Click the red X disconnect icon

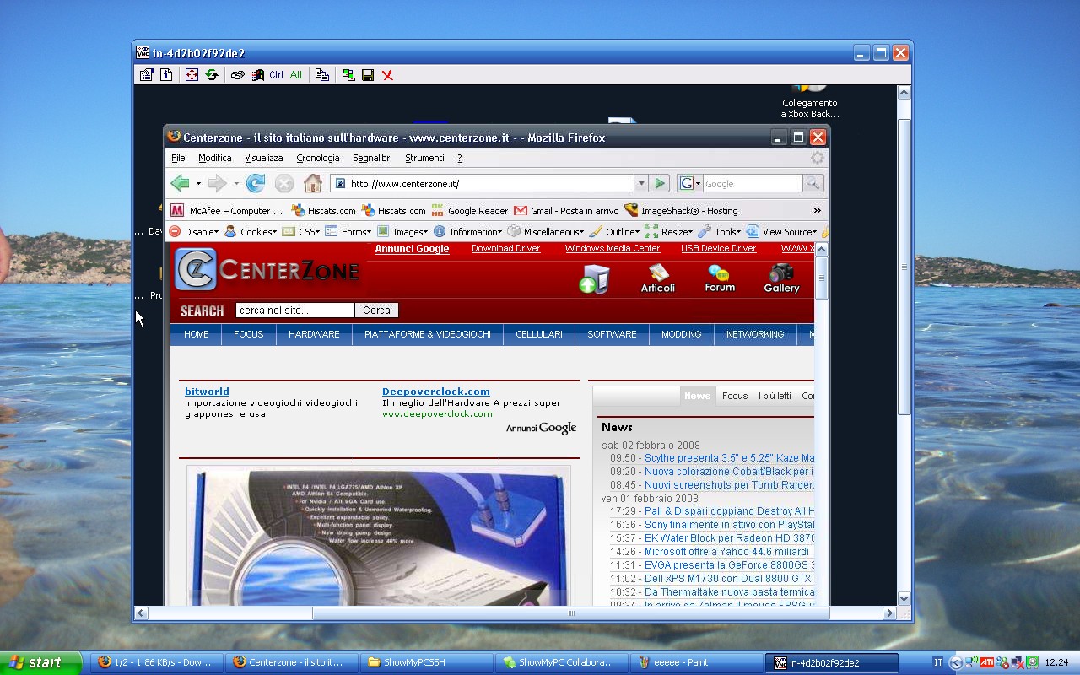[x=387, y=75]
